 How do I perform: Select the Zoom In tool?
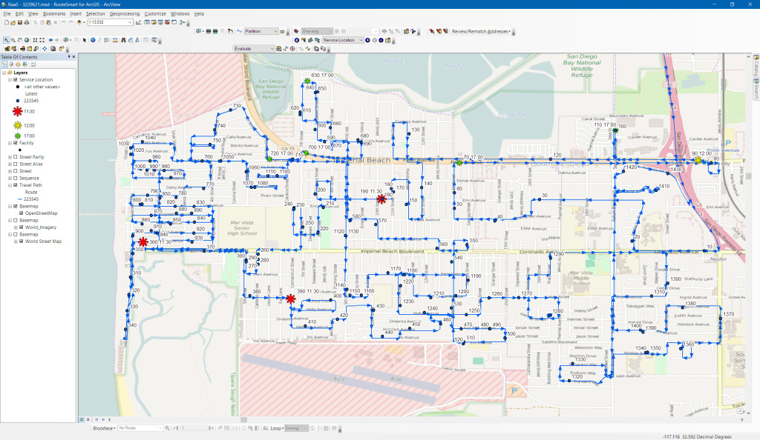tap(6, 41)
